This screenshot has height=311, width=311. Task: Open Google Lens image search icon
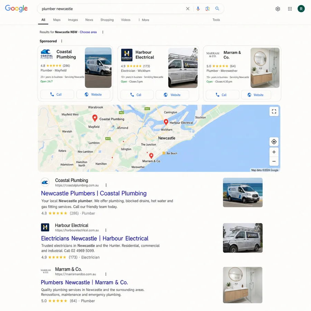[x=207, y=9]
